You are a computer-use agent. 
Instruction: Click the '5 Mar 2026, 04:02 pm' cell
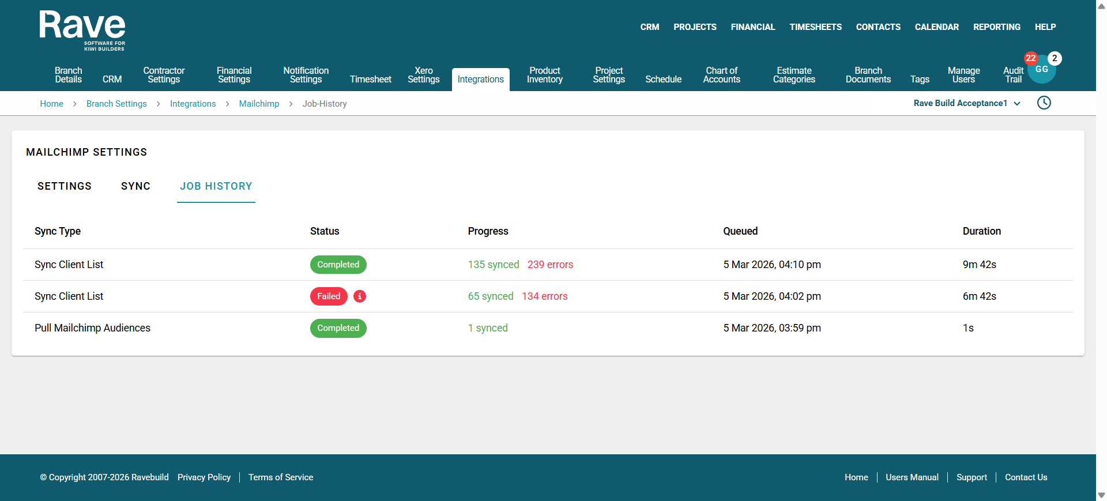772,296
